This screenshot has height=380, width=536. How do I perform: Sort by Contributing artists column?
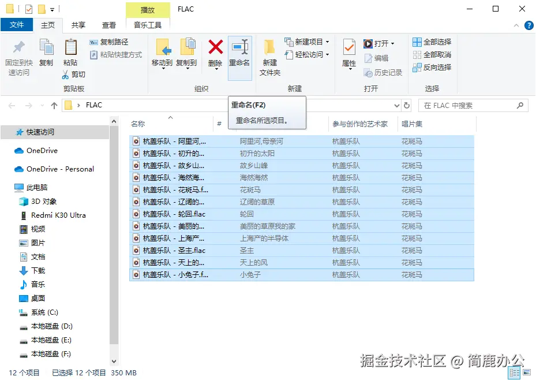point(360,124)
